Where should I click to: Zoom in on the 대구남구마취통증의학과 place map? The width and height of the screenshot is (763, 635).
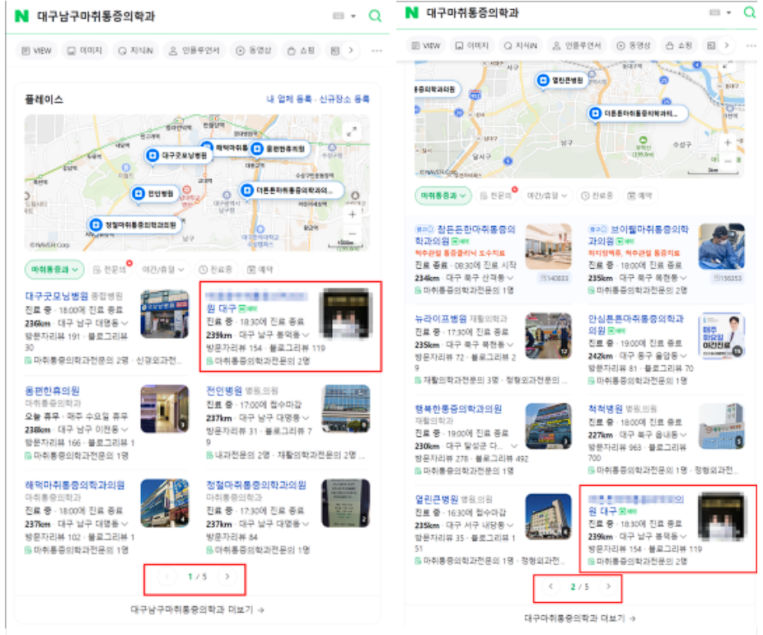[352, 214]
